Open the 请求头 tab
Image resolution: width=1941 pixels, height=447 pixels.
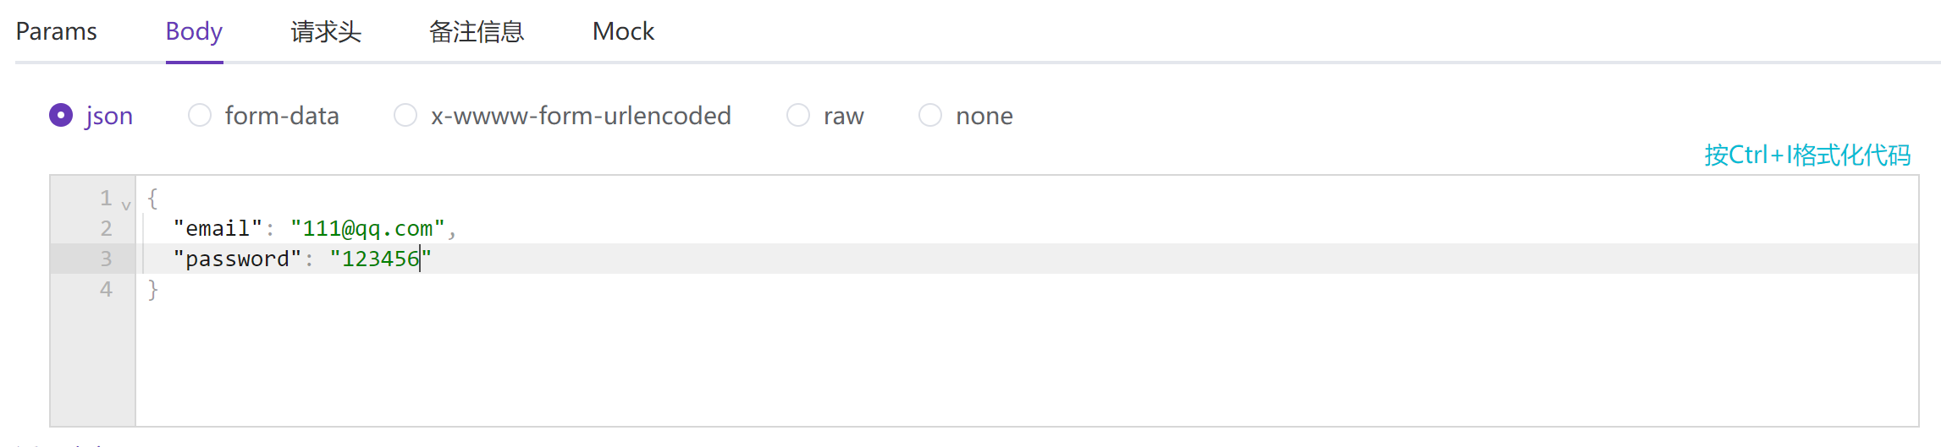326,32
